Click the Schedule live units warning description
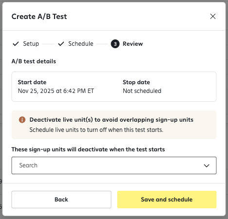228x219 pixels. coord(96,130)
